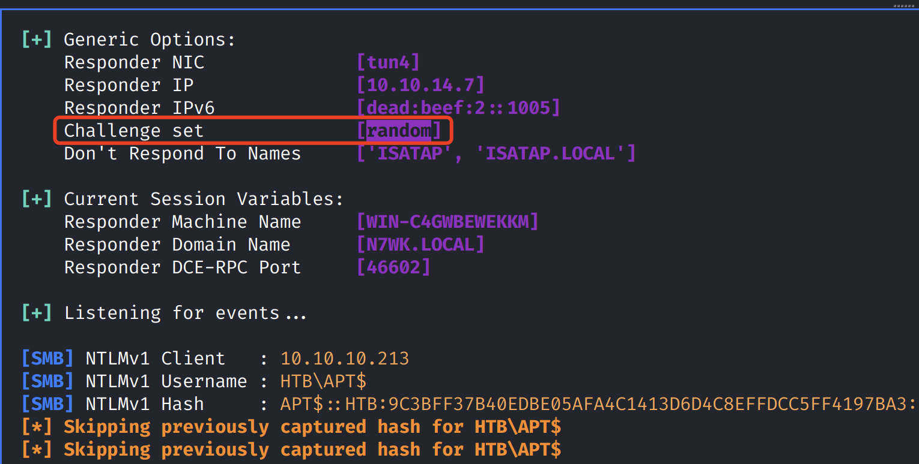
Task: Click the Responder IP value 10.10.14.7
Action: pyautogui.click(x=420, y=85)
